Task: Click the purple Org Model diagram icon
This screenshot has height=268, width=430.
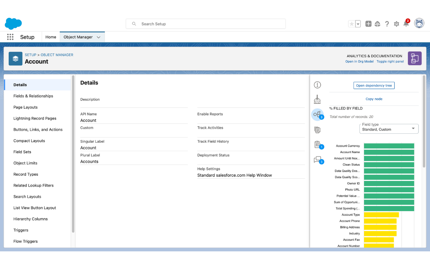Action: pyautogui.click(x=415, y=58)
